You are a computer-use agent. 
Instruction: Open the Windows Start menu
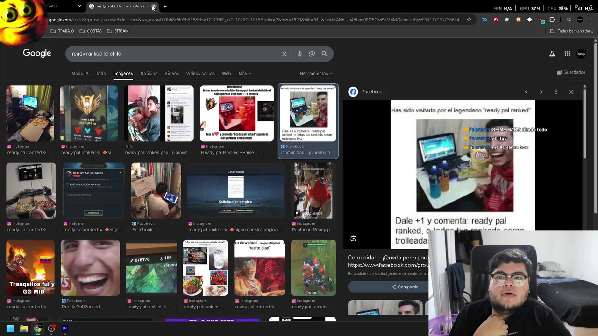[10, 329]
